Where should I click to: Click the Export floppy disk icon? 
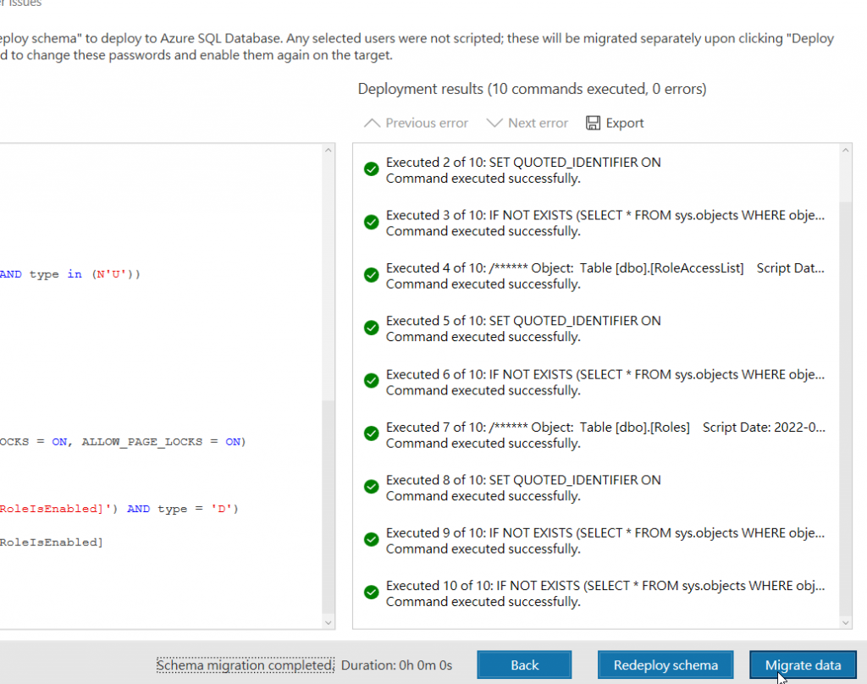[x=593, y=123]
